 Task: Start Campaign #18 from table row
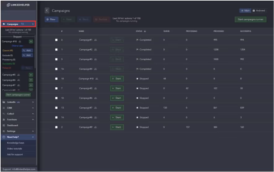click(x=117, y=79)
